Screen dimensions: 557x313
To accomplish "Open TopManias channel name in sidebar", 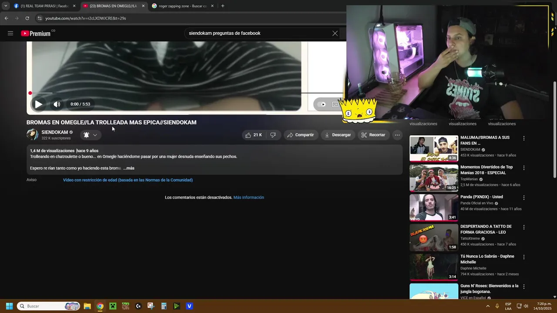I will [x=469, y=179].
